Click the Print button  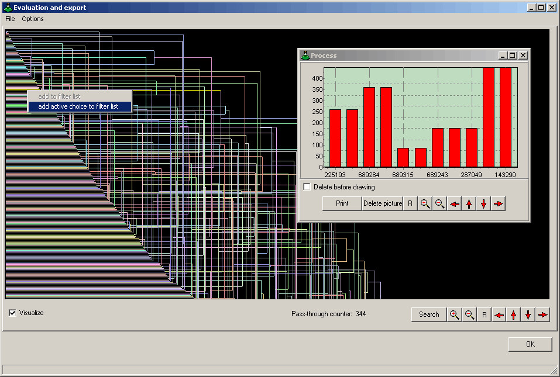tap(342, 203)
